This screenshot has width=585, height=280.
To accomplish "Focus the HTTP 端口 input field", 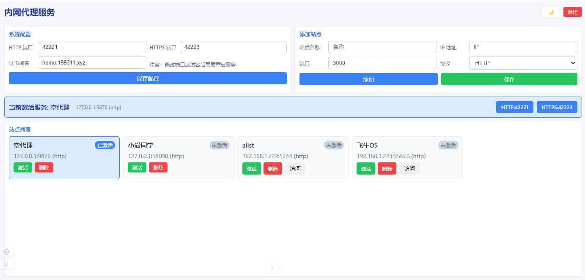I will [92, 47].
